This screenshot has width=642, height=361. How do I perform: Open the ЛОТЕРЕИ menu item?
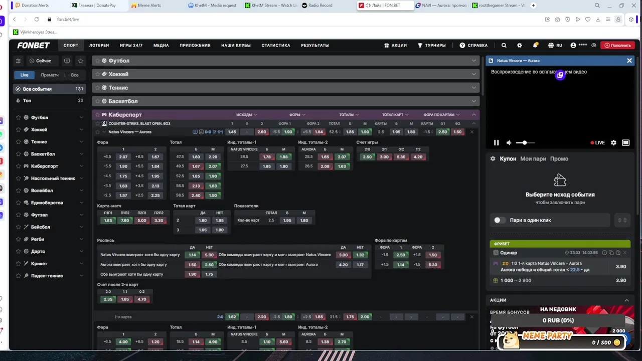(99, 45)
